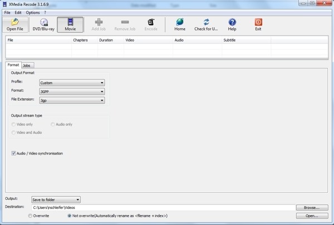Click the Video column header

click(x=148, y=40)
